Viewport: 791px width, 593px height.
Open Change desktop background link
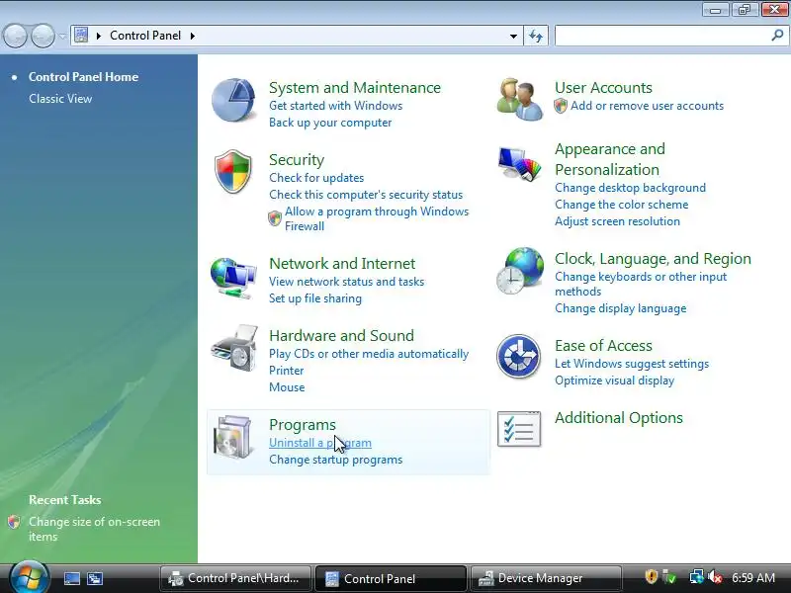630,188
